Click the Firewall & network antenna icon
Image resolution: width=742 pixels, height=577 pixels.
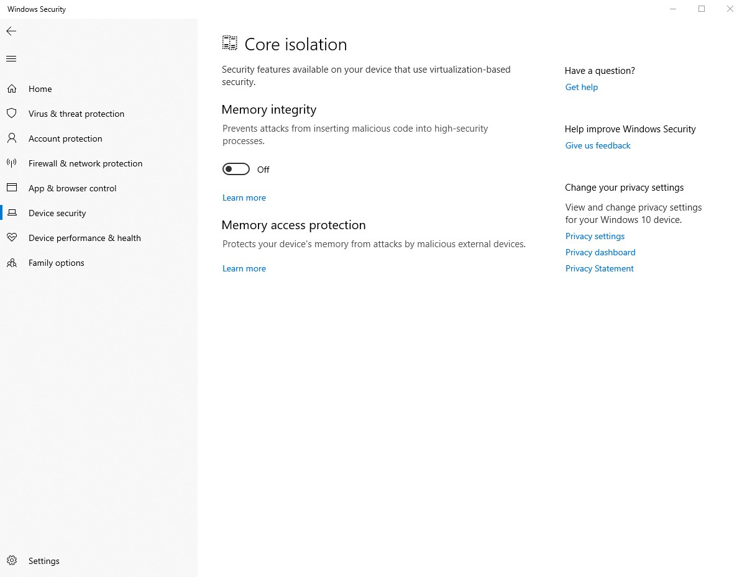12,163
